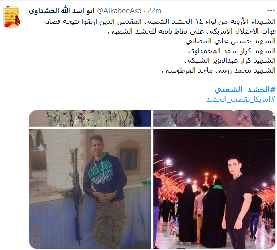Click the name كرار عبدالعزيز الشبكي line
277x250 pixels.
coord(230,60)
